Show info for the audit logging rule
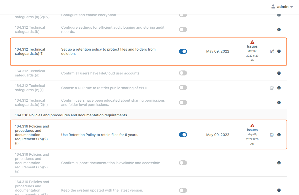The width and height of the screenshot is (299, 195). click(x=279, y=30)
